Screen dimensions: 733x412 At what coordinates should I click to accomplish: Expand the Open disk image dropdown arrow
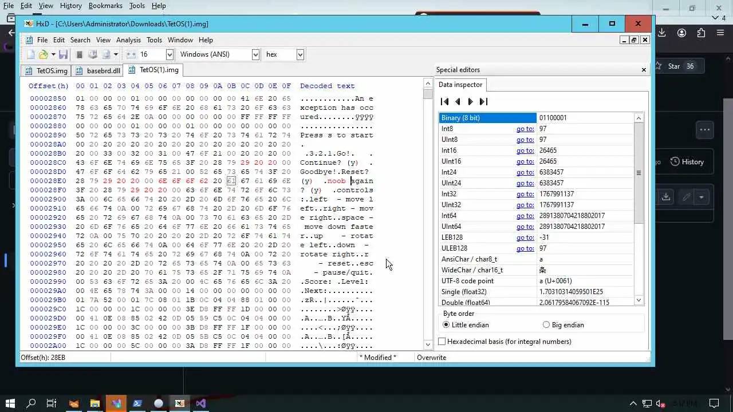pyautogui.click(x=116, y=54)
